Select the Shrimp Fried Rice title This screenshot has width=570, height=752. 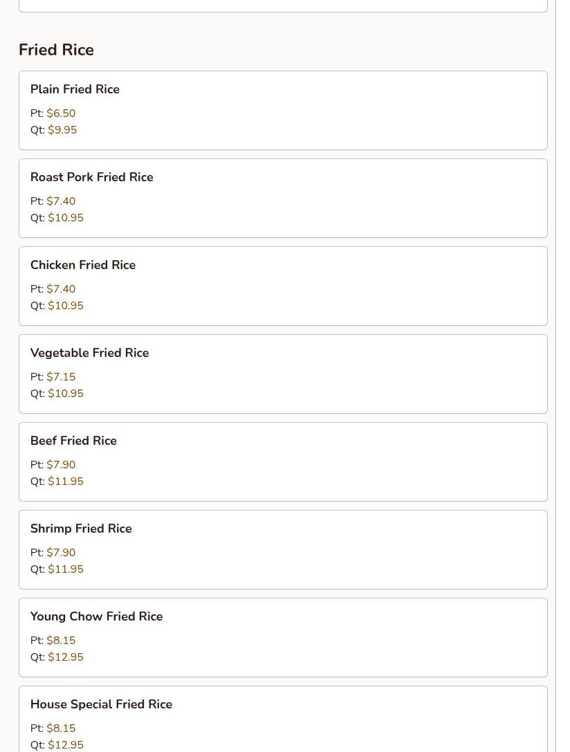click(81, 529)
